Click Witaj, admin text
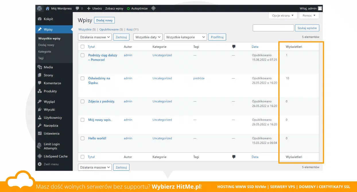Viewport: 357px width, 192px height. (308, 8)
